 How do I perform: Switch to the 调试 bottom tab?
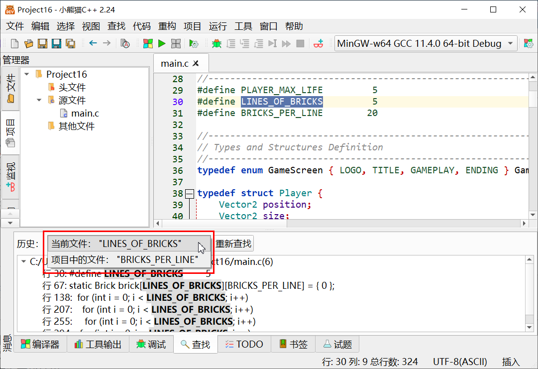click(x=151, y=344)
